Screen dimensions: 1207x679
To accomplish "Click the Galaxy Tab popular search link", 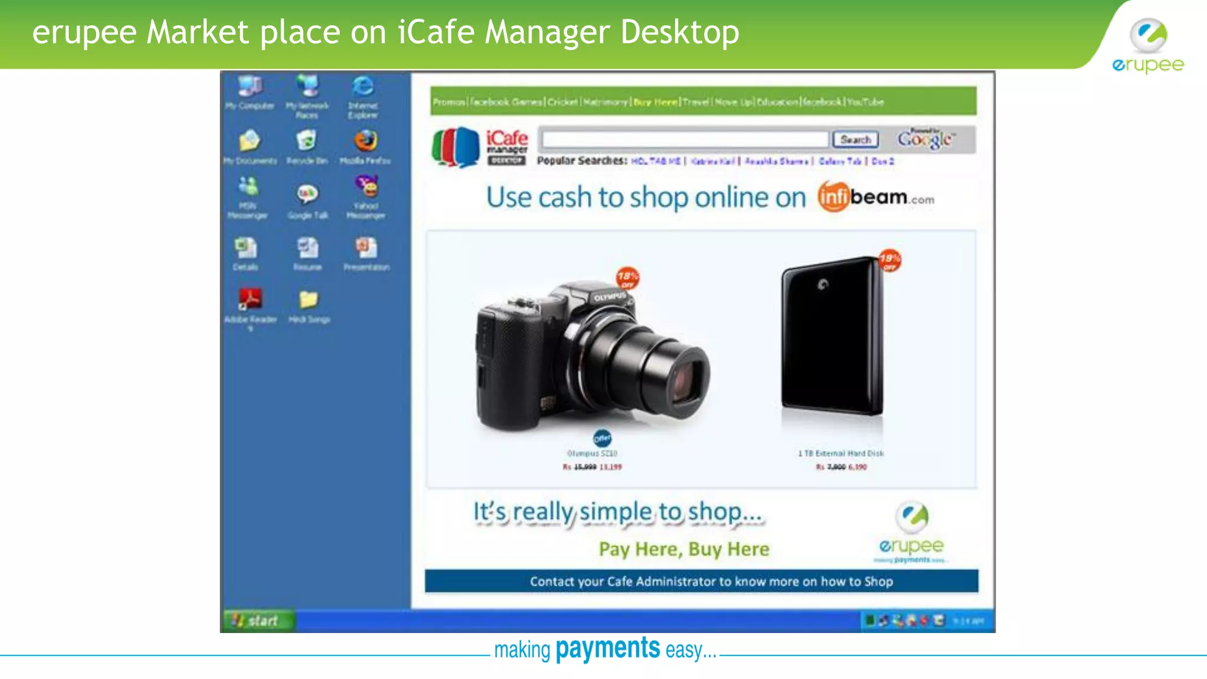I will [x=840, y=161].
